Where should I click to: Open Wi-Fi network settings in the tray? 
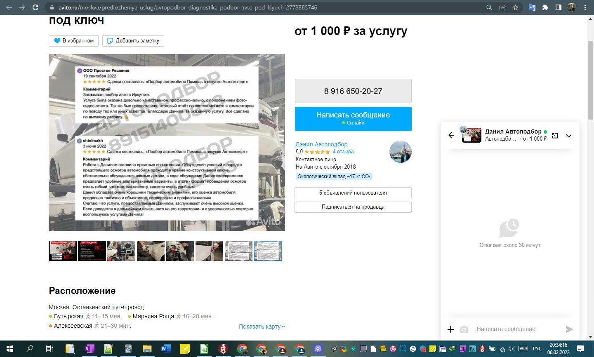(x=502, y=349)
